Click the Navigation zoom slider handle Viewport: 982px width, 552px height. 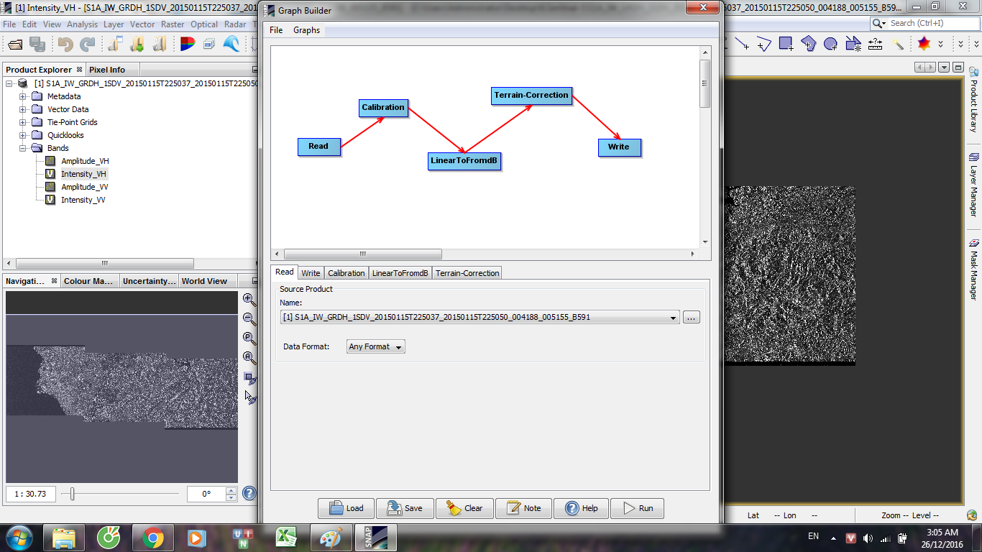[x=72, y=494]
